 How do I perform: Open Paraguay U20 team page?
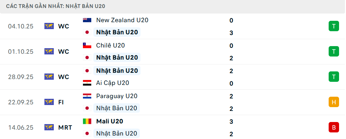tap(116, 96)
